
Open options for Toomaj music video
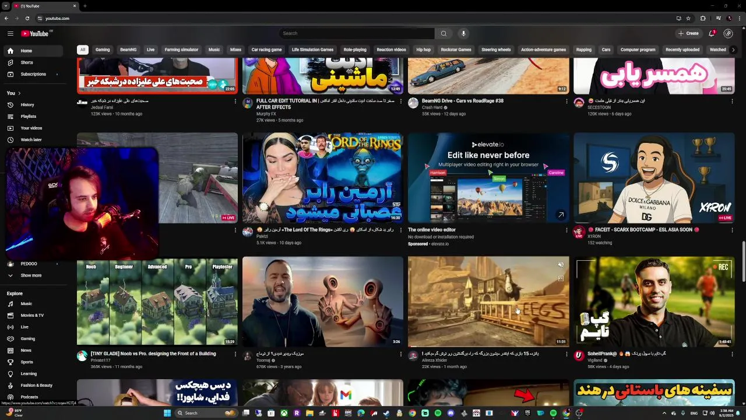tap(401, 354)
